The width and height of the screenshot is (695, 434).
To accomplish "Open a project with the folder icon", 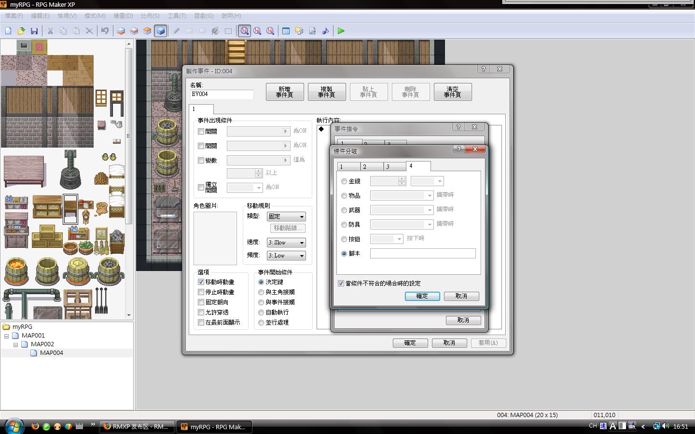I will point(21,31).
